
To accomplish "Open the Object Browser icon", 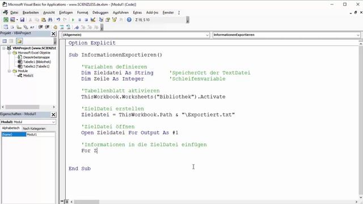I will click(x=115, y=20).
